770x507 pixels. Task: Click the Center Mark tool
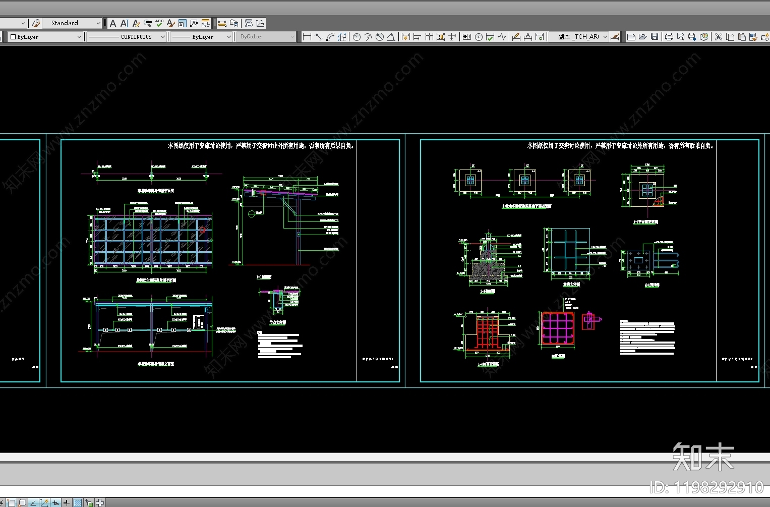(x=479, y=37)
